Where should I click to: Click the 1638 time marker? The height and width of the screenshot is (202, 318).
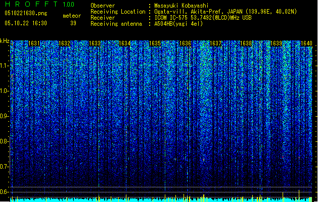246,43
